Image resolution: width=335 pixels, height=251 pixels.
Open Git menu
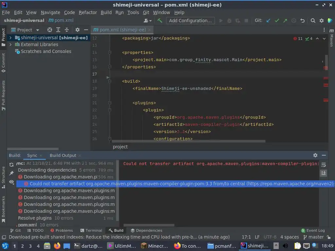click(146, 13)
